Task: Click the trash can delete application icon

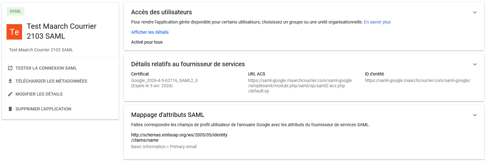Action: (10, 109)
